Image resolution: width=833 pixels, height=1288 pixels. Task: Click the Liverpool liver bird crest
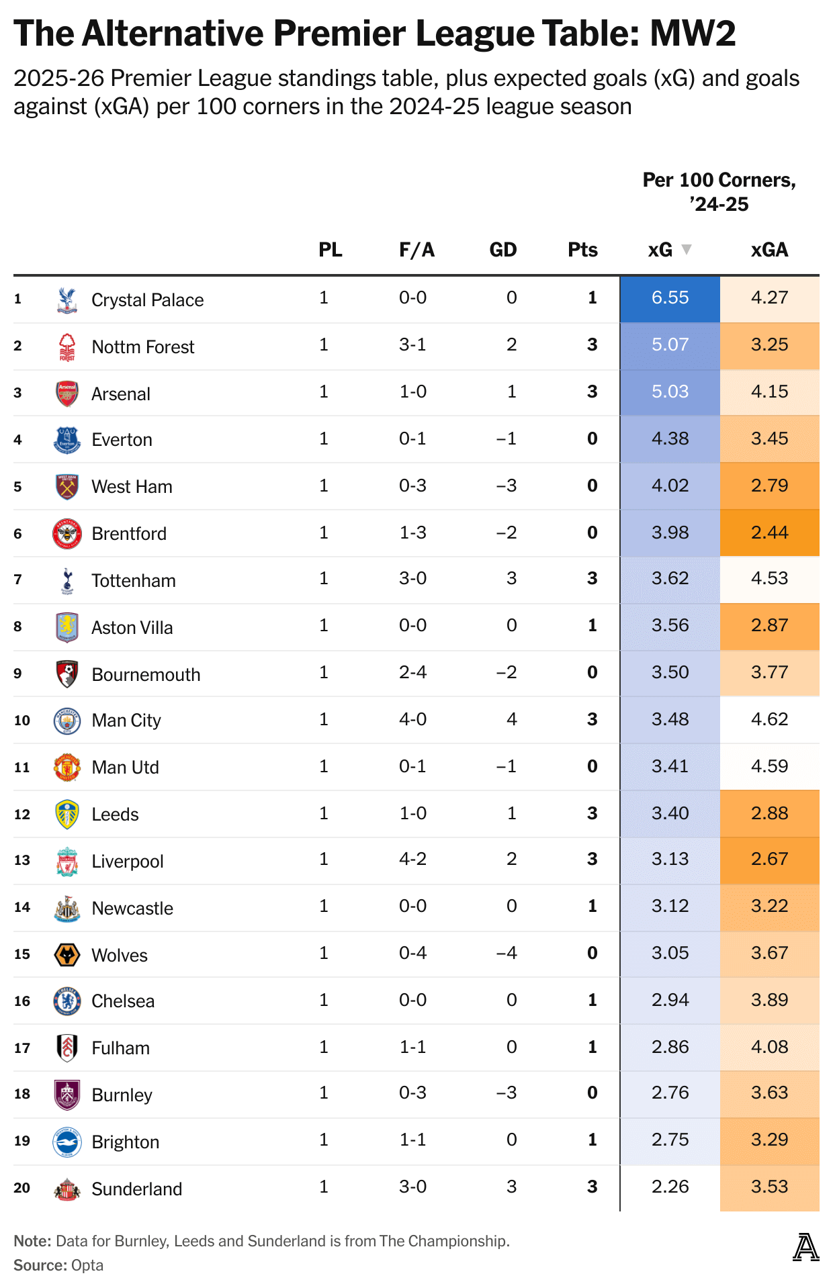(67, 861)
